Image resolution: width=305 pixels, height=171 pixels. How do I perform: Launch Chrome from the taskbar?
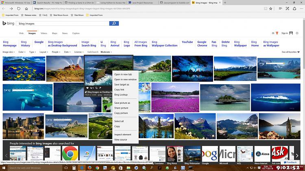click(97, 168)
